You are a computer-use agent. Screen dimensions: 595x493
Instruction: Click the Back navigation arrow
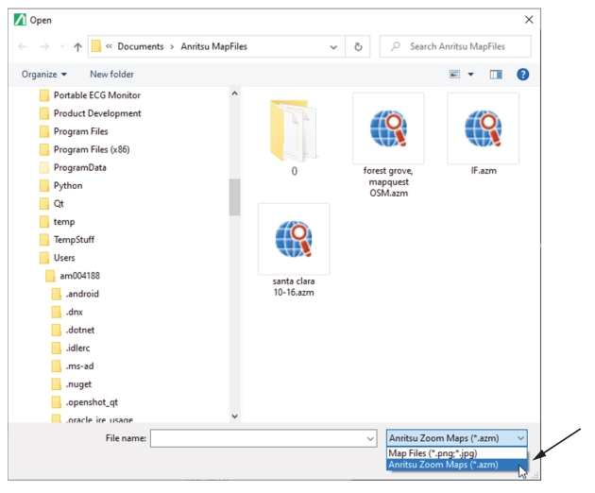pyautogui.click(x=23, y=46)
